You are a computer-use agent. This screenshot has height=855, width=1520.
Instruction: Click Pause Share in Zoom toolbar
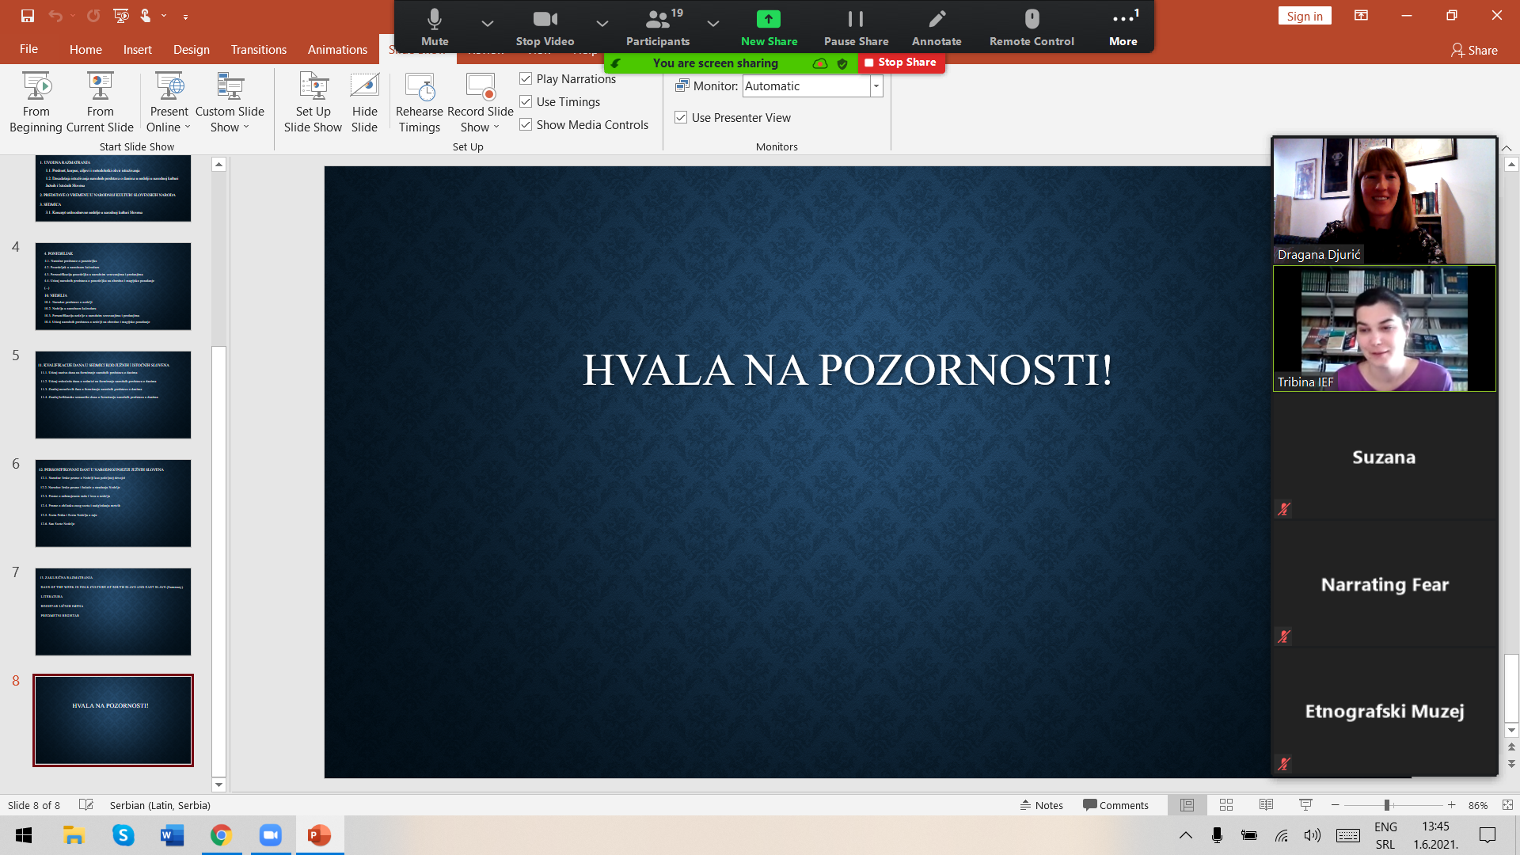tap(856, 27)
